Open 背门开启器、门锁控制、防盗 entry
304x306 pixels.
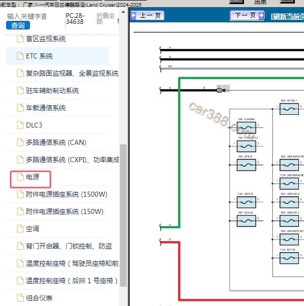tap(69, 246)
